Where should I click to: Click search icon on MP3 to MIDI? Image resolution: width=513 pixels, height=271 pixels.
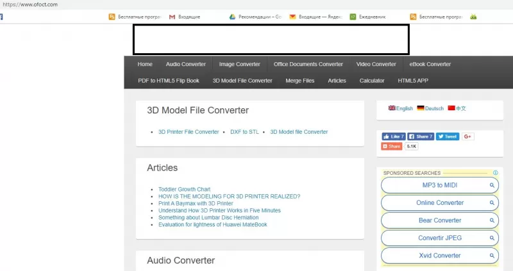click(492, 185)
